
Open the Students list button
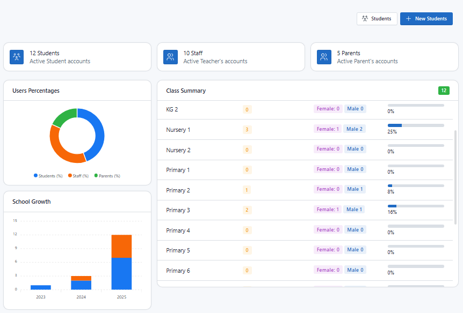pos(377,18)
